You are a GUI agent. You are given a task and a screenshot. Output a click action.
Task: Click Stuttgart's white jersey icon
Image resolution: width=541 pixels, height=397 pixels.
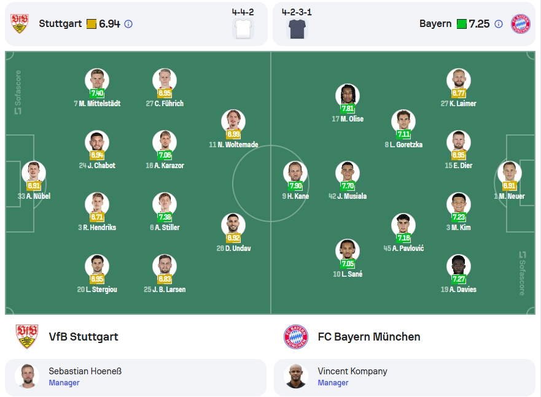pyautogui.click(x=243, y=29)
